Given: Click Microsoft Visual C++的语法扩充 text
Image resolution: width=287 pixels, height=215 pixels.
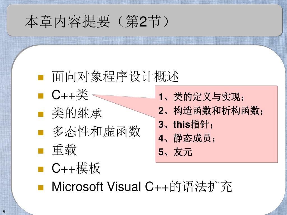Looking at the screenshot, I should coord(142,187).
